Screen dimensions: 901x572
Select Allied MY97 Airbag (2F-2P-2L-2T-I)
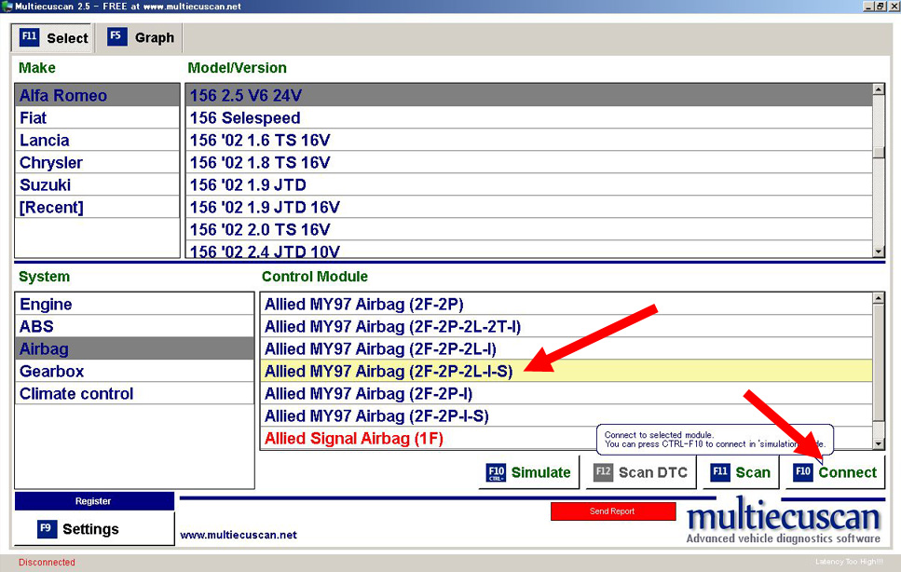566,326
